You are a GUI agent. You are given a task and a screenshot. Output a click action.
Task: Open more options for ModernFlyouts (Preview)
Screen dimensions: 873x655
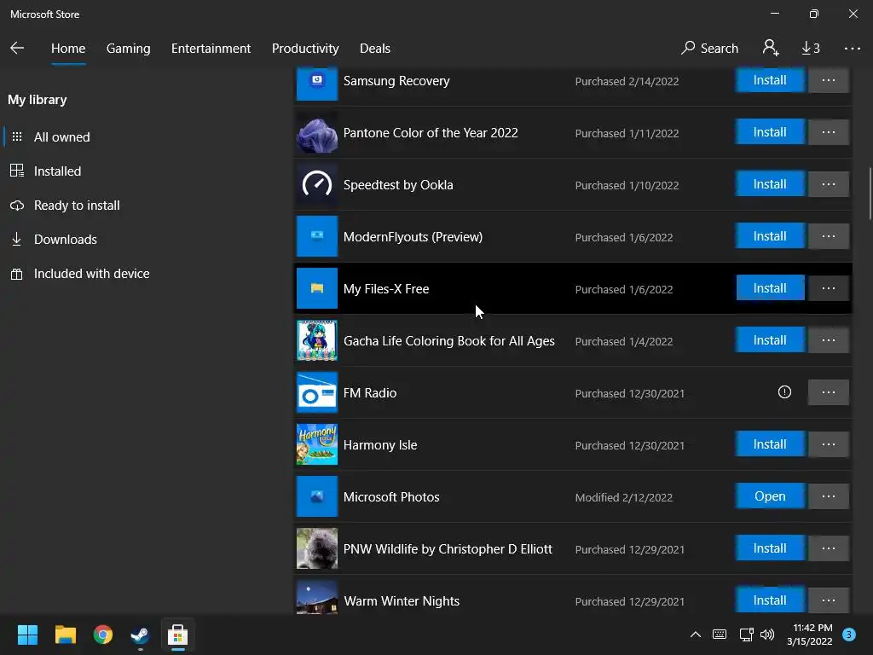point(829,236)
